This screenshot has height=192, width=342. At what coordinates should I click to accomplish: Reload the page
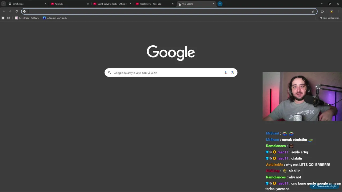pyautogui.click(x=17, y=11)
